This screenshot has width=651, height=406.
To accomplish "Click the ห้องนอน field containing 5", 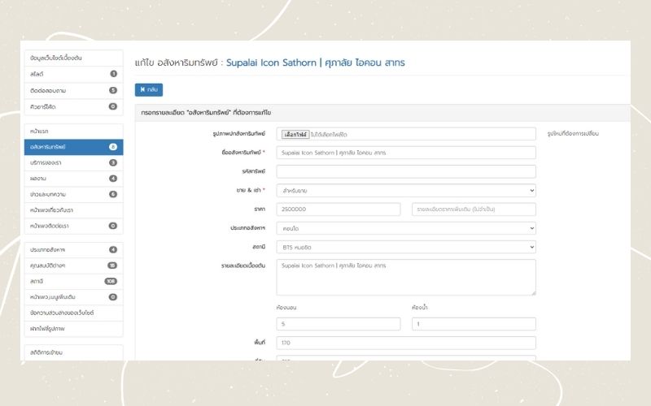I will [339, 324].
